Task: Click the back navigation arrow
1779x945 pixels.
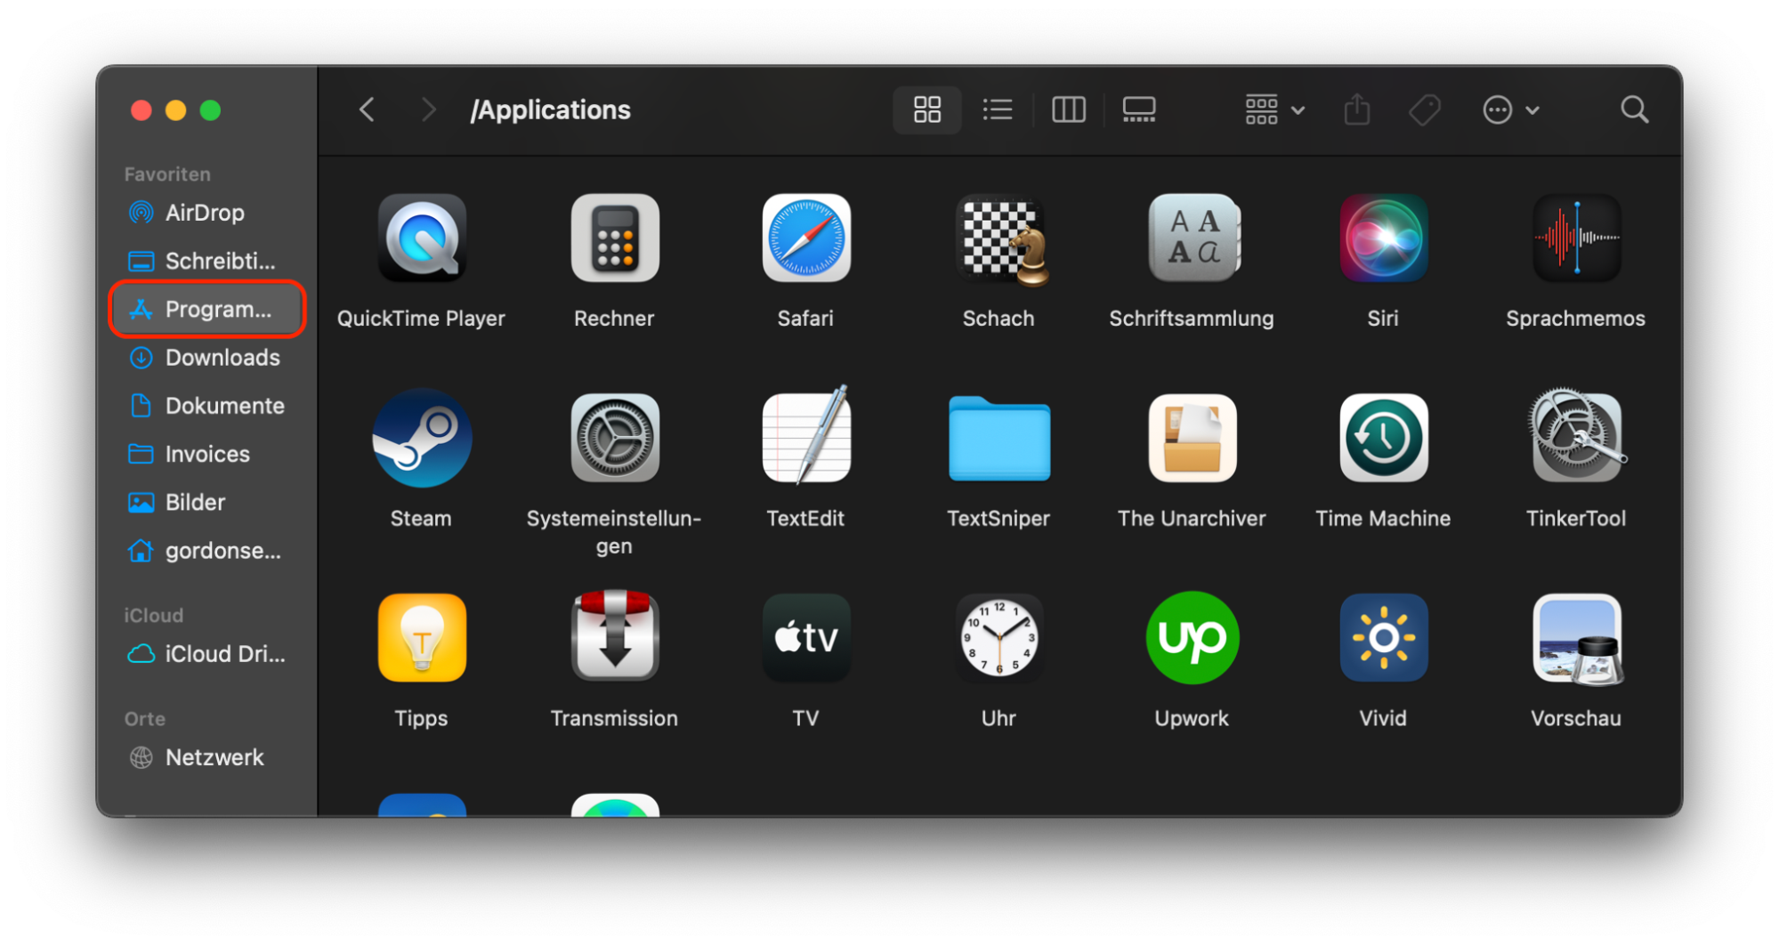Action: (366, 109)
